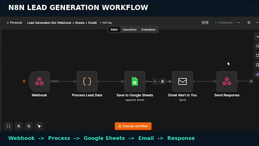Click fit-to-view zoom icon

8,126
